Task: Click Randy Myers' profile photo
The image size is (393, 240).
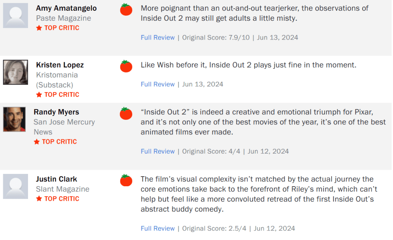Action: coord(15,119)
